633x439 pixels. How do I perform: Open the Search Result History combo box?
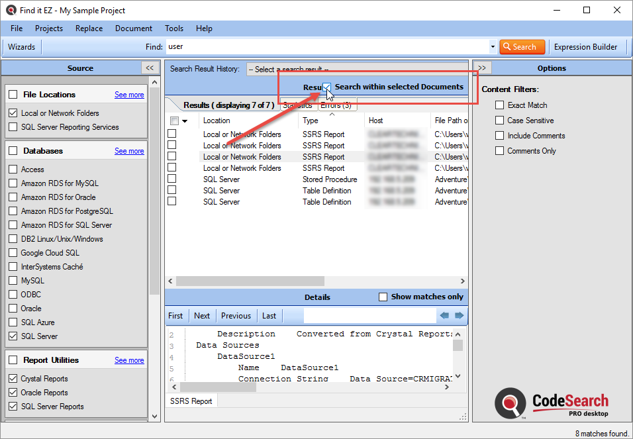click(x=357, y=69)
